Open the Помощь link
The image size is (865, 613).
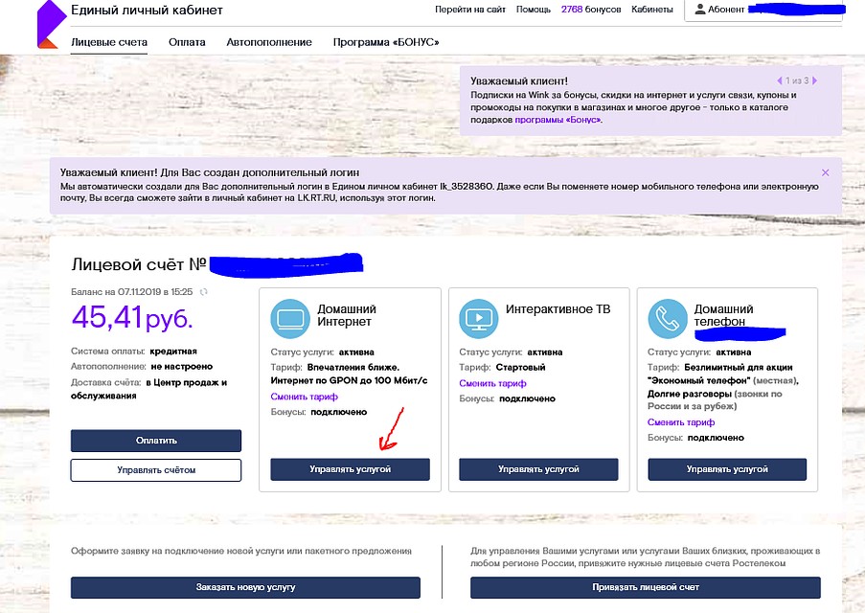coord(534,10)
